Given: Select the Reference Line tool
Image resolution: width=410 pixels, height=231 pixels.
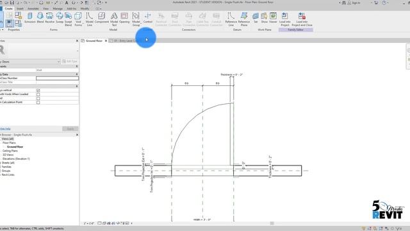Looking at the screenshot, I should 231,19.
